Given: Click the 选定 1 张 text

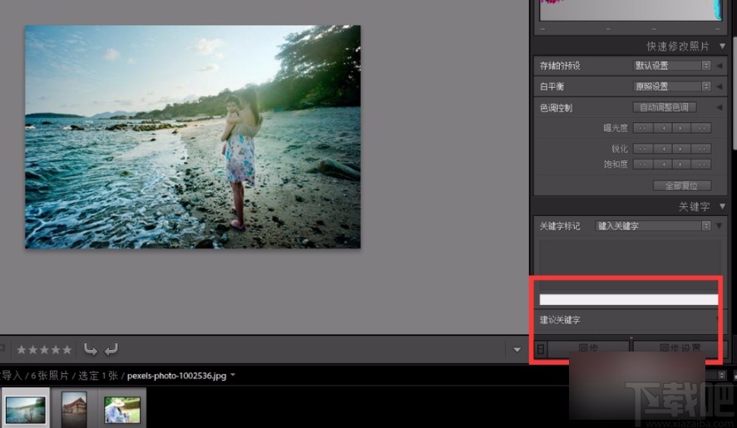Looking at the screenshot, I should (98, 376).
